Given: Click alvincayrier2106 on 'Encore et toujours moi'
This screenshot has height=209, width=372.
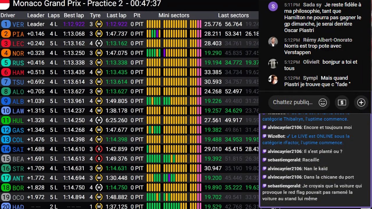Looking at the screenshot, I should 285,127.
